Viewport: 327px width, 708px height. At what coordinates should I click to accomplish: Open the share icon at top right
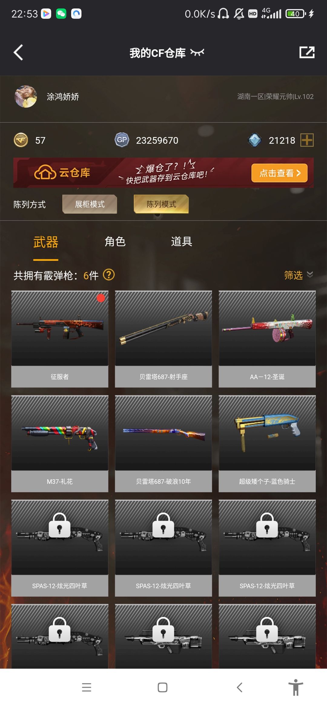pyautogui.click(x=307, y=52)
